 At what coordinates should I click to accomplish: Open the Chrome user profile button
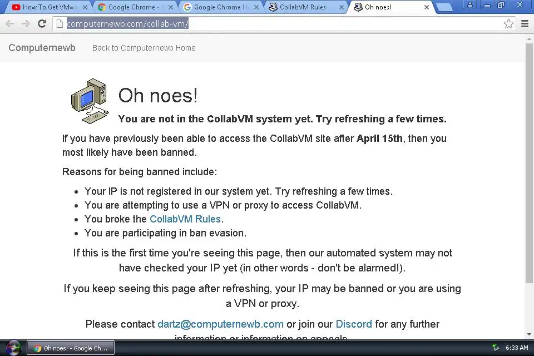point(470,5)
